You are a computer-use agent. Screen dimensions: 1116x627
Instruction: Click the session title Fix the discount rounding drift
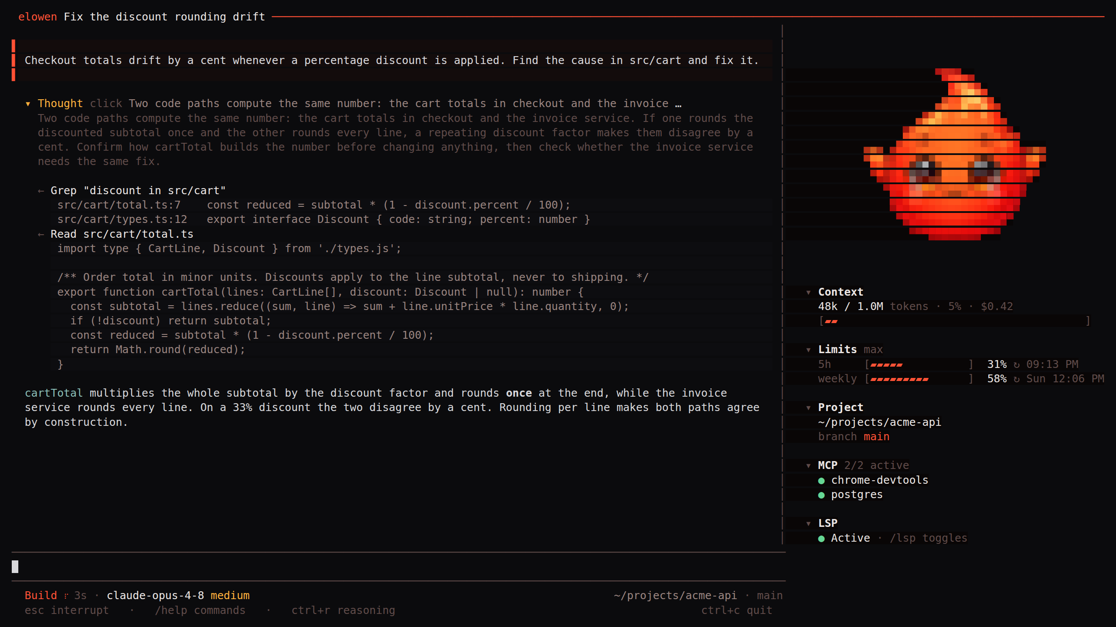coord(164,17)
